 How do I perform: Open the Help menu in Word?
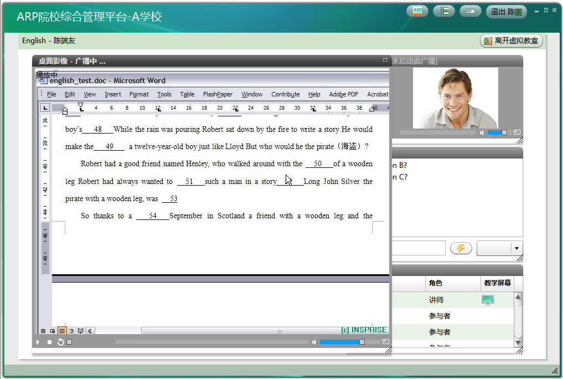point(314,94)
